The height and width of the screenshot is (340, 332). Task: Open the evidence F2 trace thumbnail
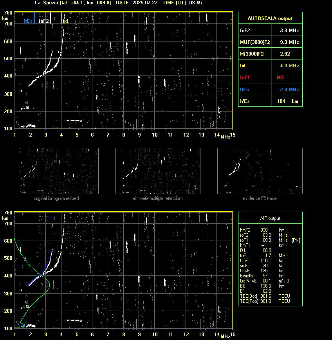click(260, 171)
